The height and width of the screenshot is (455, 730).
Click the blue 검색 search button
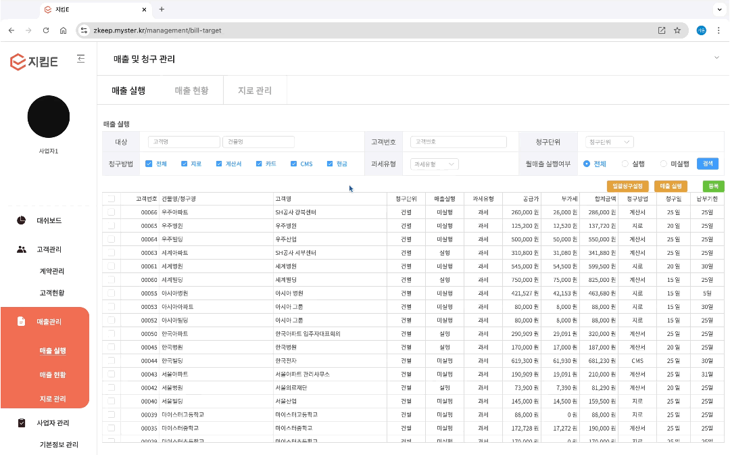[707, 164]
